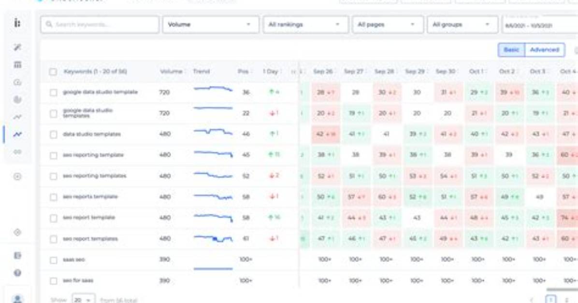Screen dimensions: 578x303
Task: Click the diamond target sidebar icon
Action: [17, 232]
